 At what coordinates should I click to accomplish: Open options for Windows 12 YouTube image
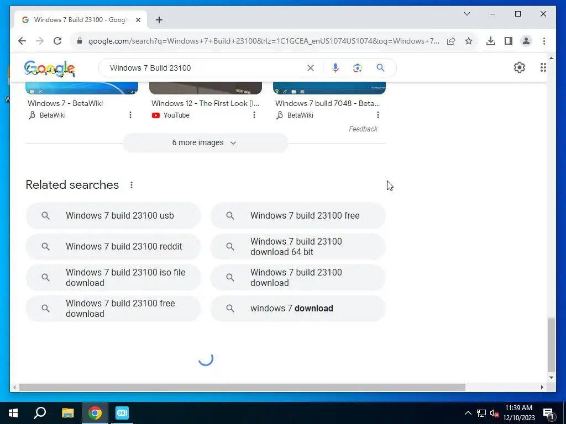click(x=254, y=115)
